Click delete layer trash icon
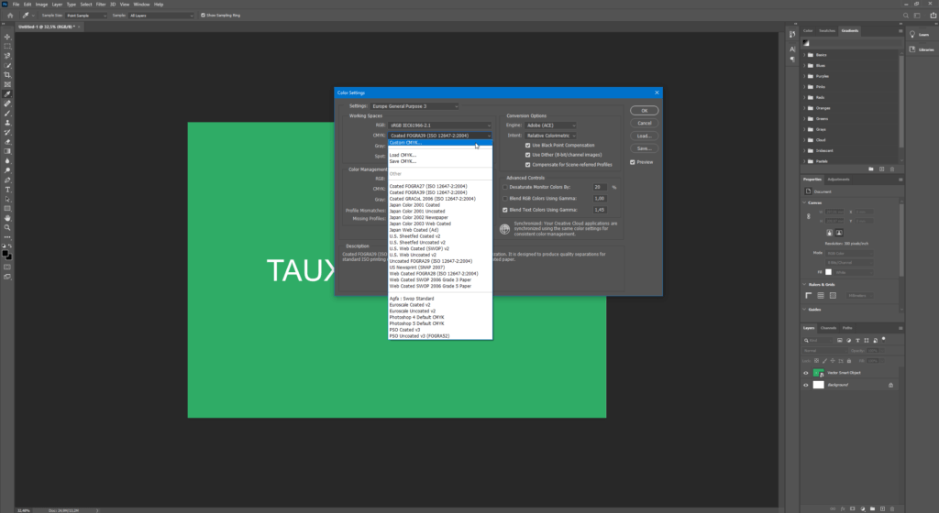The height and width of the screenshot is (513, 939). (x=892, y=508)
